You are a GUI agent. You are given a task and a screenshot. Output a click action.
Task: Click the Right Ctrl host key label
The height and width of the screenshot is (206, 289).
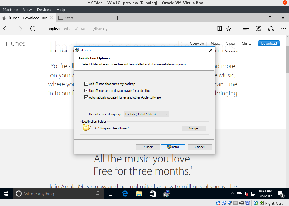pos(274,203)
